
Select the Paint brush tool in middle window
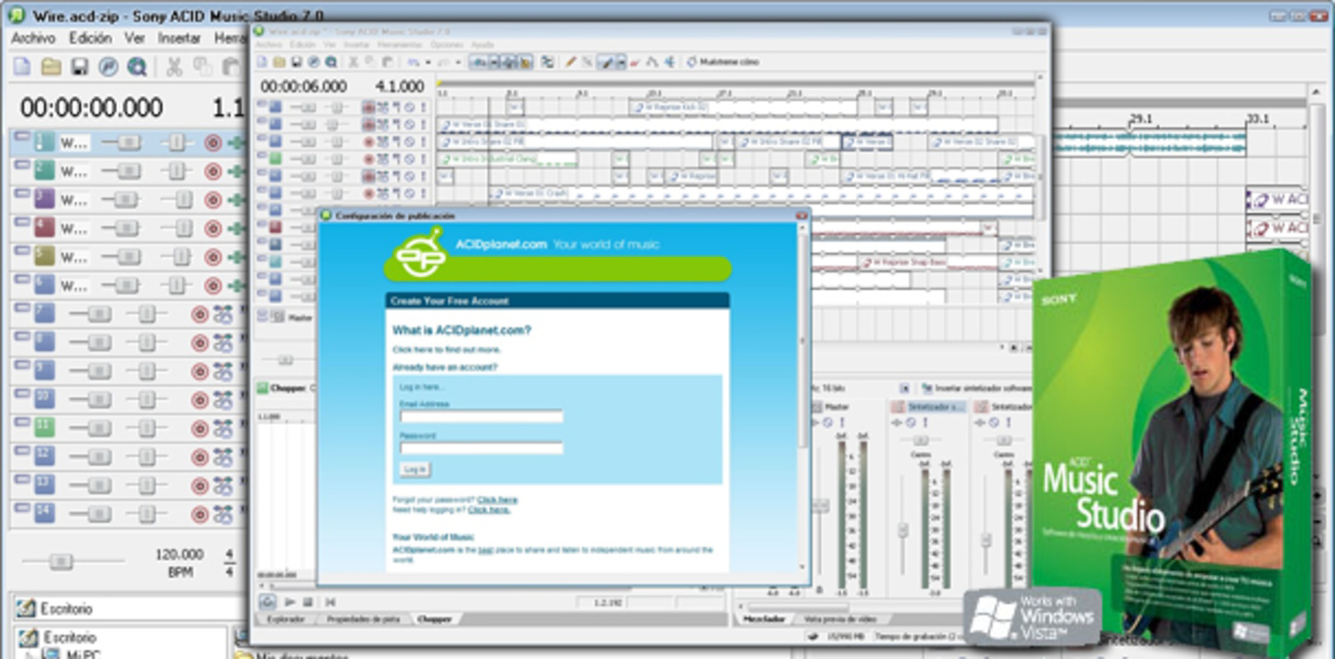point(605,62)
